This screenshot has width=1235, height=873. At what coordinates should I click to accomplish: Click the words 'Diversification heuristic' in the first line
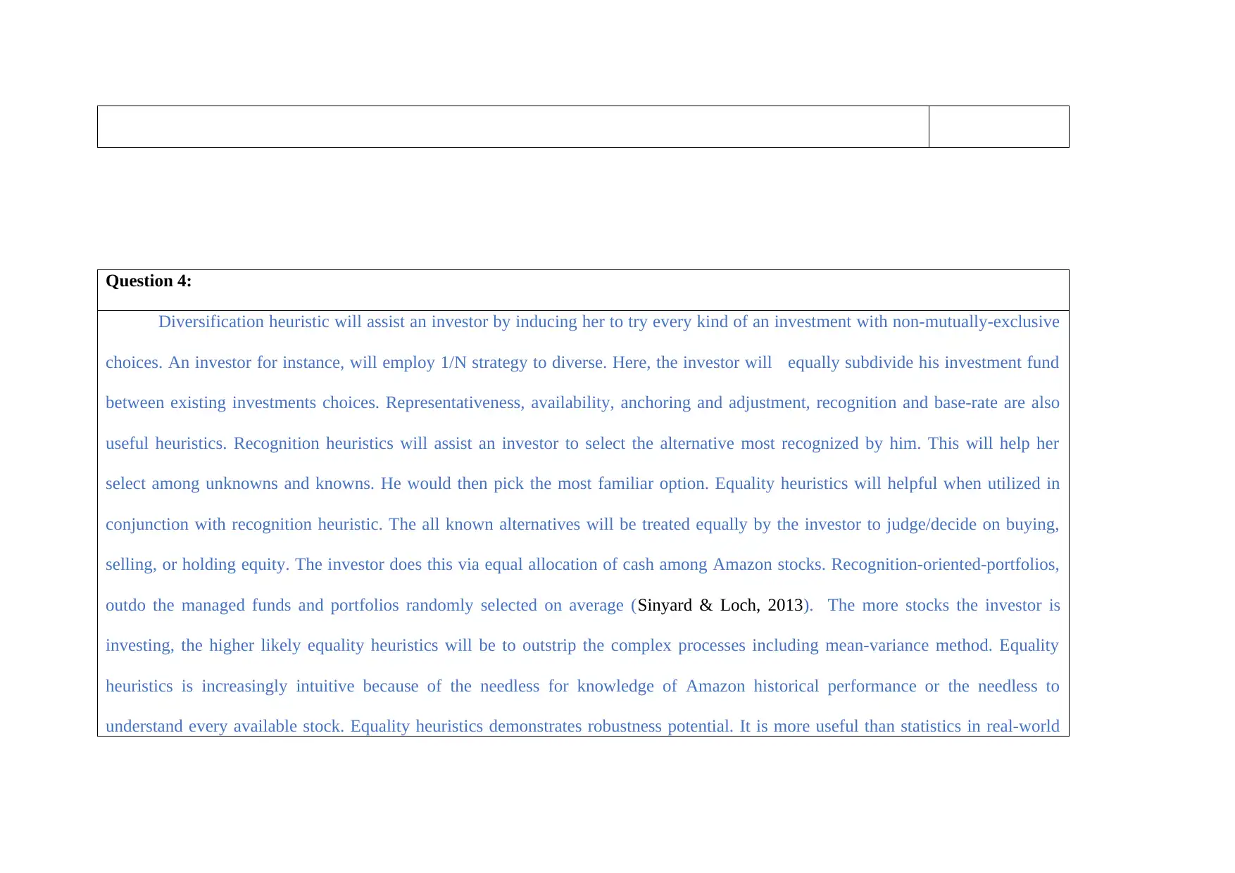coord(244,322)
